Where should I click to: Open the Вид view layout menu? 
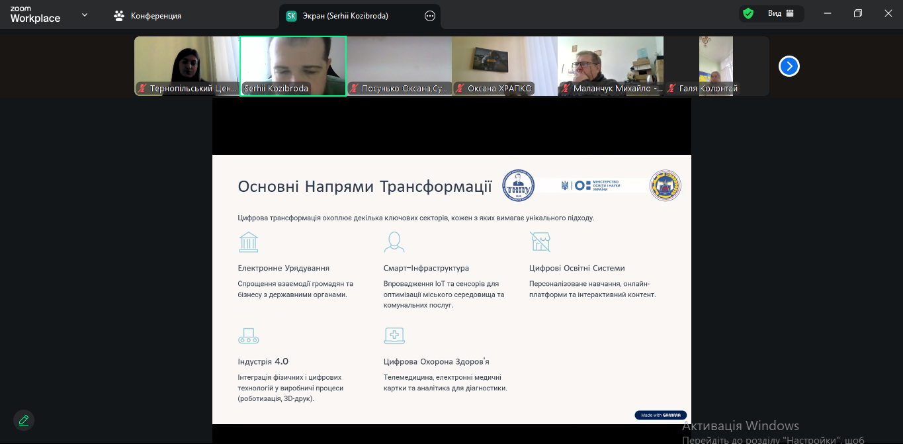point(781,13)
